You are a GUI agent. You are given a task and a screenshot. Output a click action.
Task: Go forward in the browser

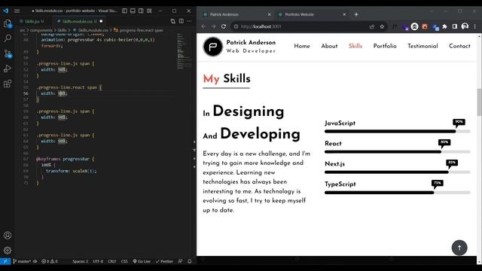214,27
